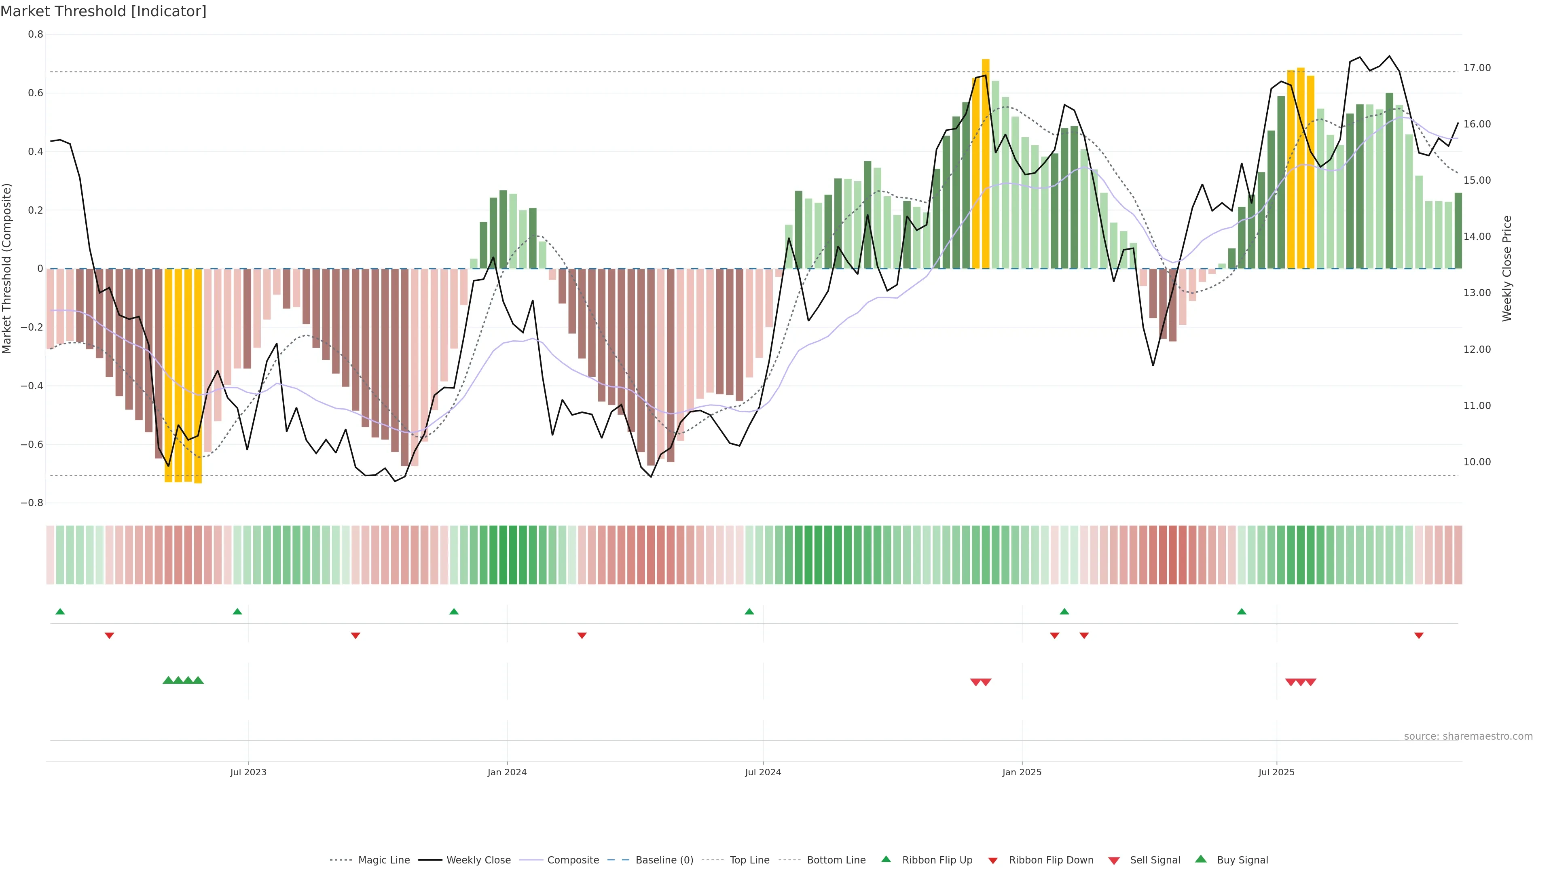Viewport: 1553px width, 874px height.
Task: Click the Sell Signal legend triangle
Action: (1114, 861)
